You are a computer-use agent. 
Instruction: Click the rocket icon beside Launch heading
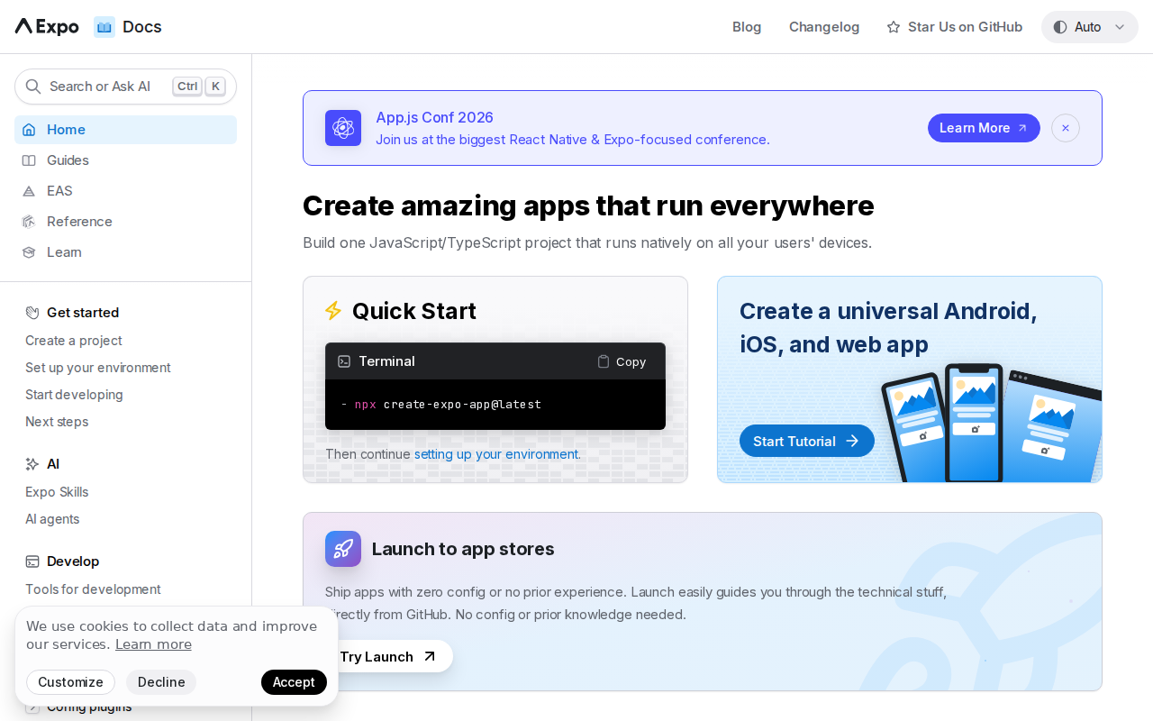pos(343,548)
